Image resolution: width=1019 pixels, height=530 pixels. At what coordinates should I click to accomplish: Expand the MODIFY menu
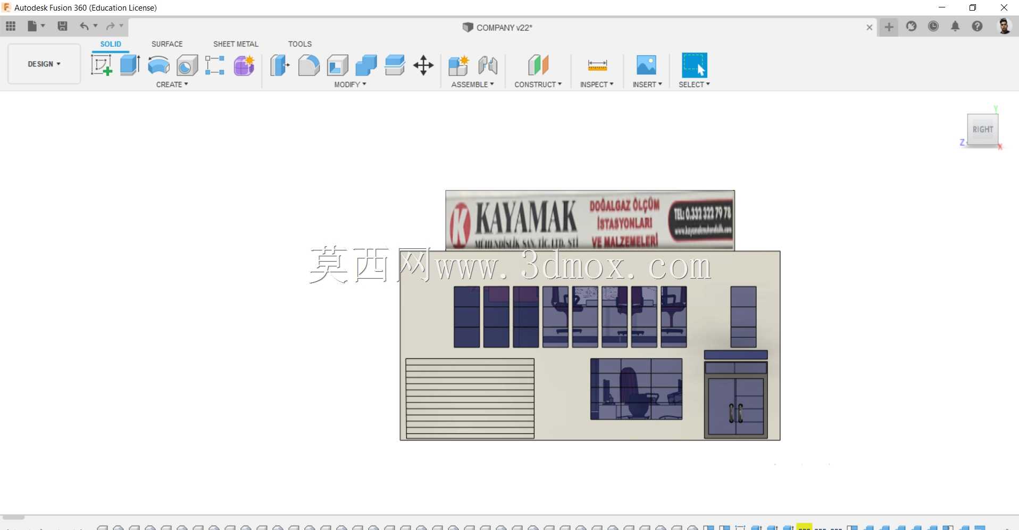(x=350, y=85)
